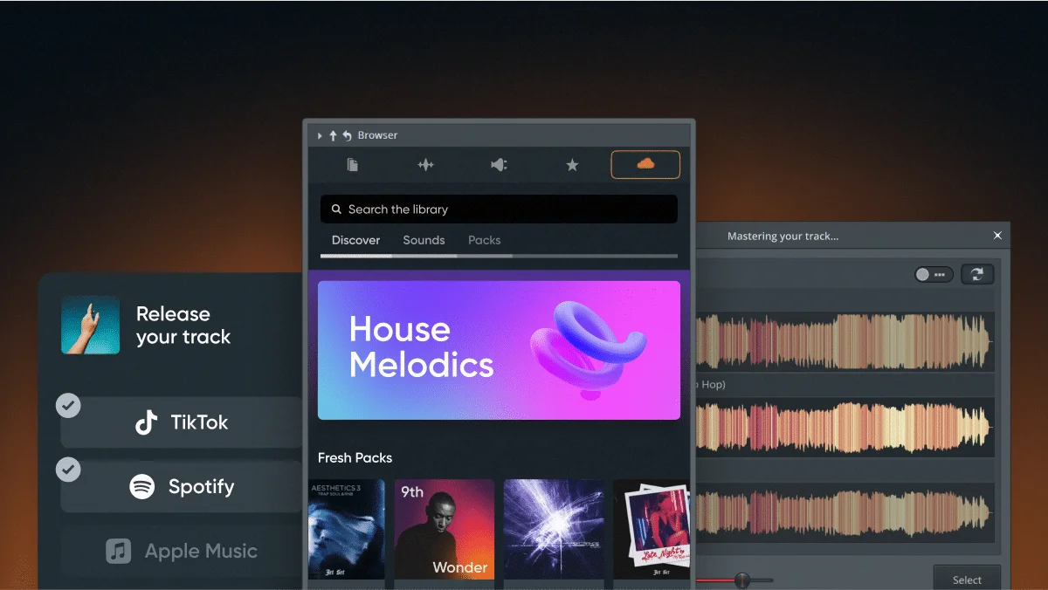Open the House Melodics banner

point(499,350)
